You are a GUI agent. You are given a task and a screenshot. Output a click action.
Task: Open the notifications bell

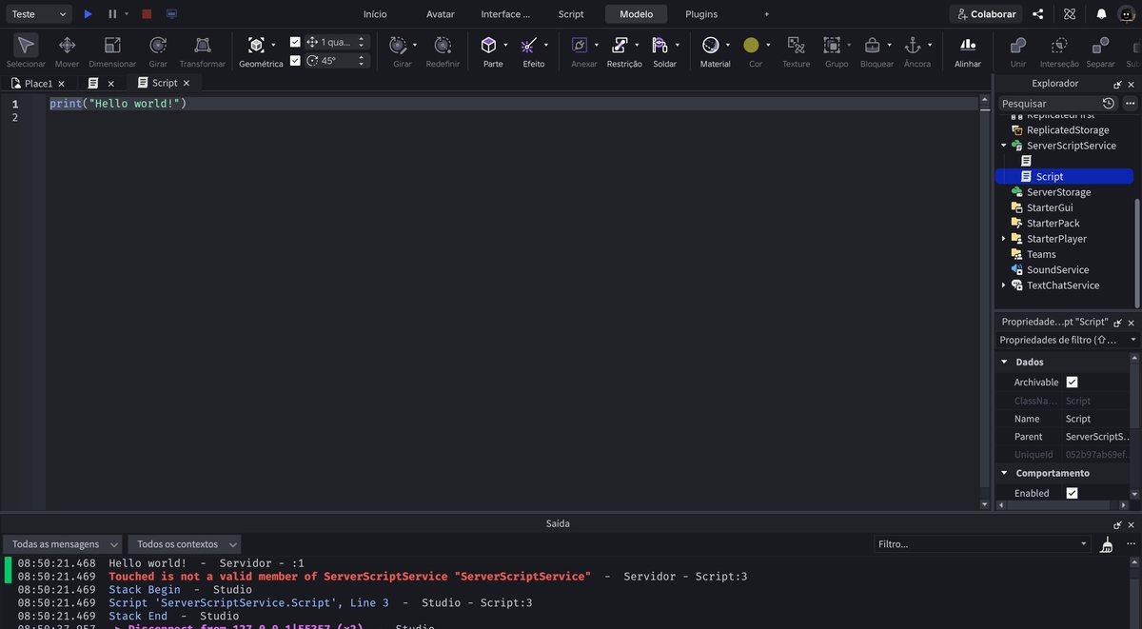tap(1101, 14)
